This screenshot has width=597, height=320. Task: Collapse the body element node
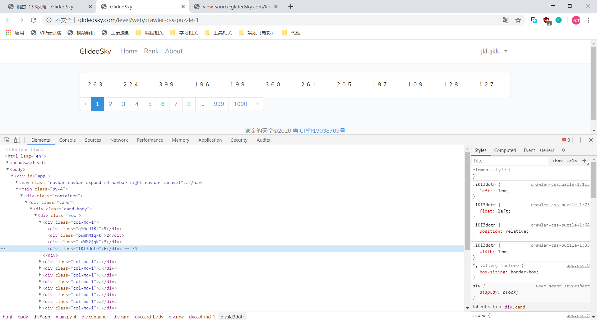7,169
